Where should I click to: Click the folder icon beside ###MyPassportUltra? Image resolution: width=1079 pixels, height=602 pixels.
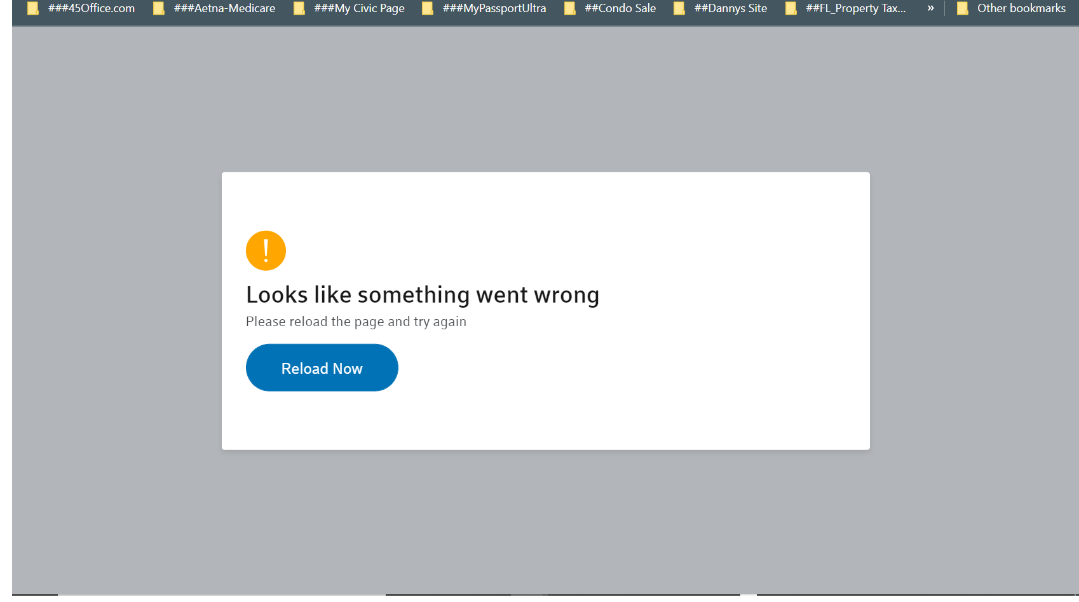point(428,8)
